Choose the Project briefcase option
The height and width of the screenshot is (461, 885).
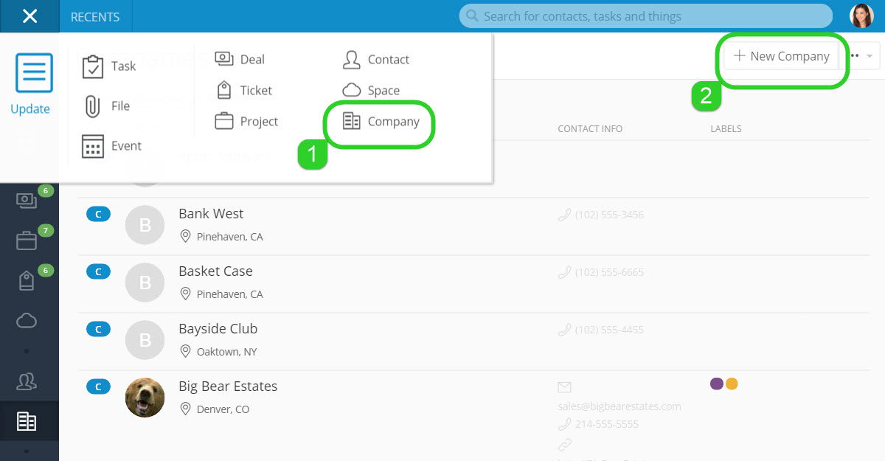246,121
